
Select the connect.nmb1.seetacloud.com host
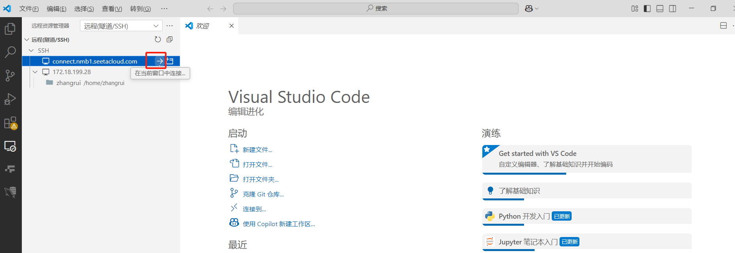pos(101,61)
